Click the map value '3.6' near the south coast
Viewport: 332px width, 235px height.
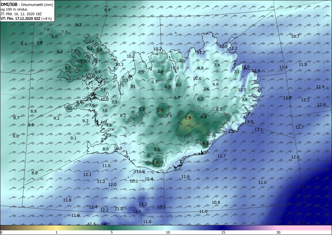(x=155, y=162)
